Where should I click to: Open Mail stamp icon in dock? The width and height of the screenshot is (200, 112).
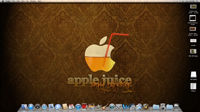coord(51,106)
